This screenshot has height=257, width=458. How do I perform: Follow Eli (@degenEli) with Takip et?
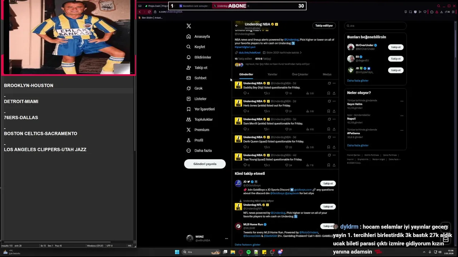tap(396, 59)
